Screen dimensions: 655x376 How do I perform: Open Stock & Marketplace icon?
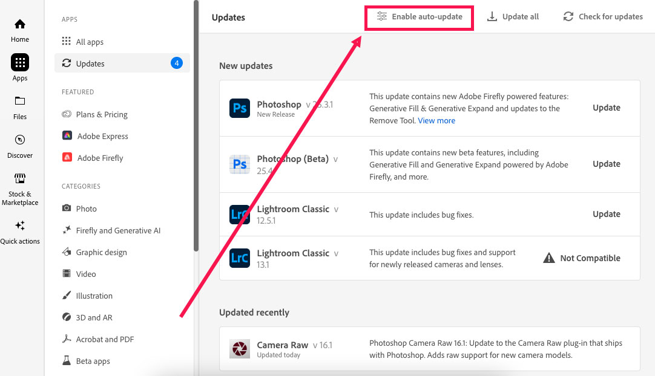20,178
